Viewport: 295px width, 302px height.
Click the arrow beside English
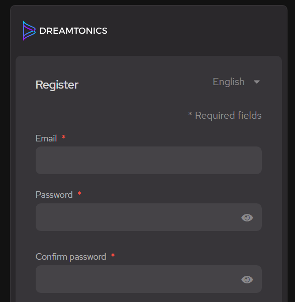coord(257,82)
